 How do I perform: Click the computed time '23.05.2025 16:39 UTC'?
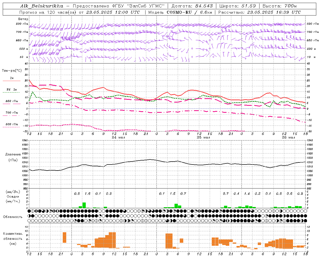274,12
